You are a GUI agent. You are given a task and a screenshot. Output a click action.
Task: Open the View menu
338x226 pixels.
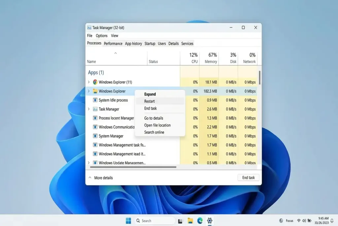[115, 36]
